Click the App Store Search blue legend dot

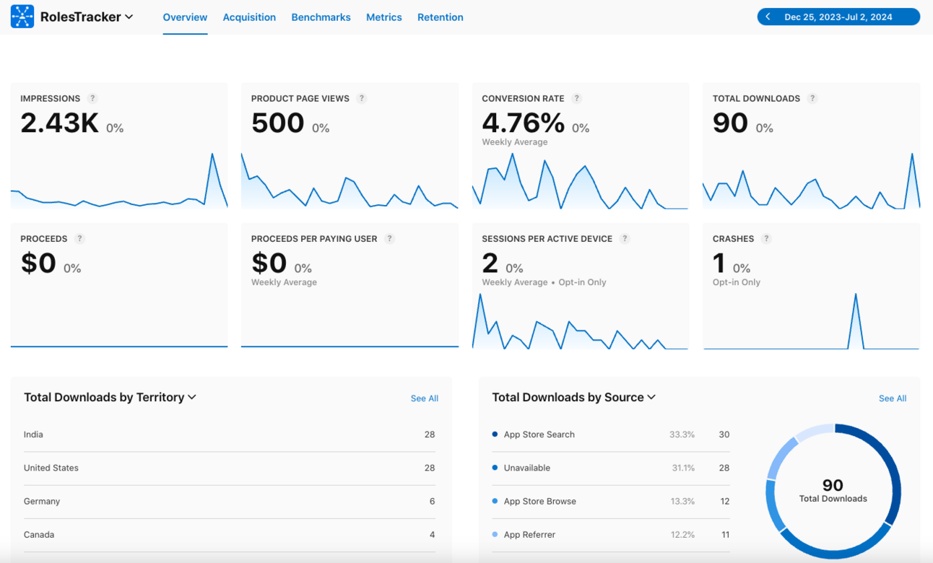pos(495,435)
